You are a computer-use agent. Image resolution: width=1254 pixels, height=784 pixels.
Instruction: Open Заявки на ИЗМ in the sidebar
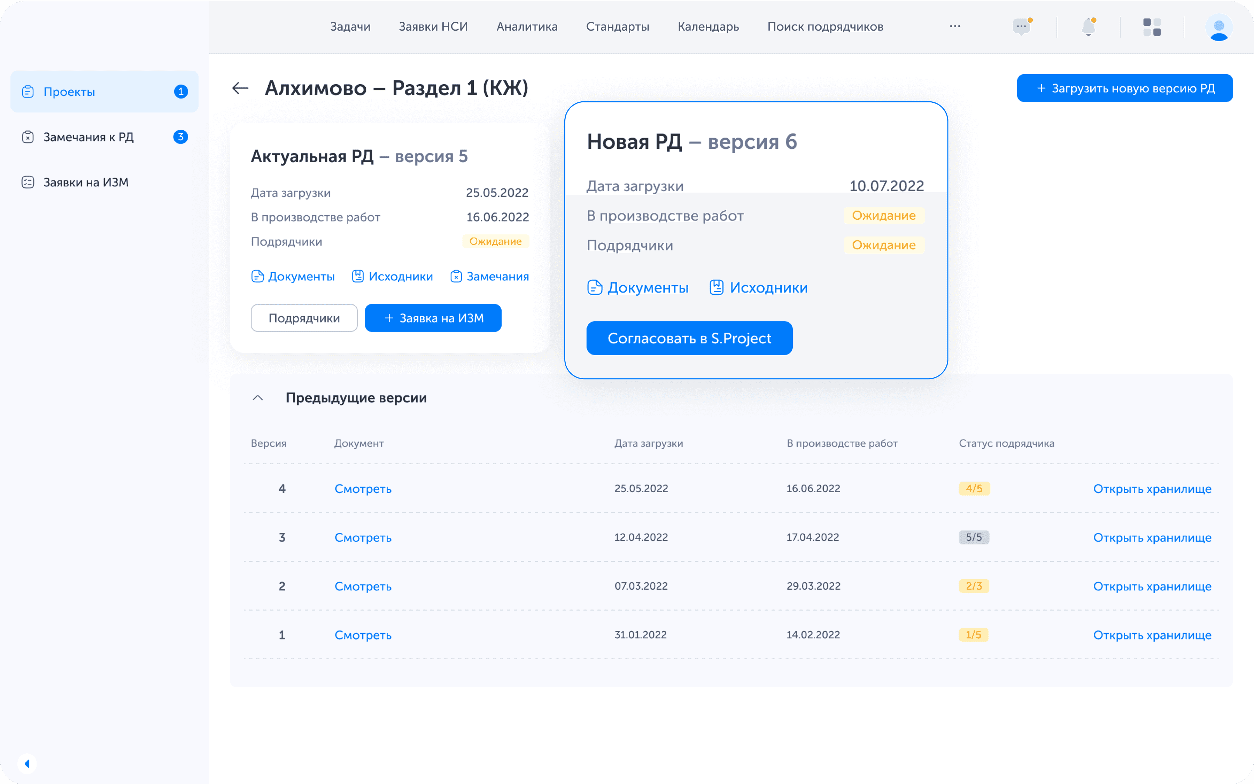(x=86, y=181)
